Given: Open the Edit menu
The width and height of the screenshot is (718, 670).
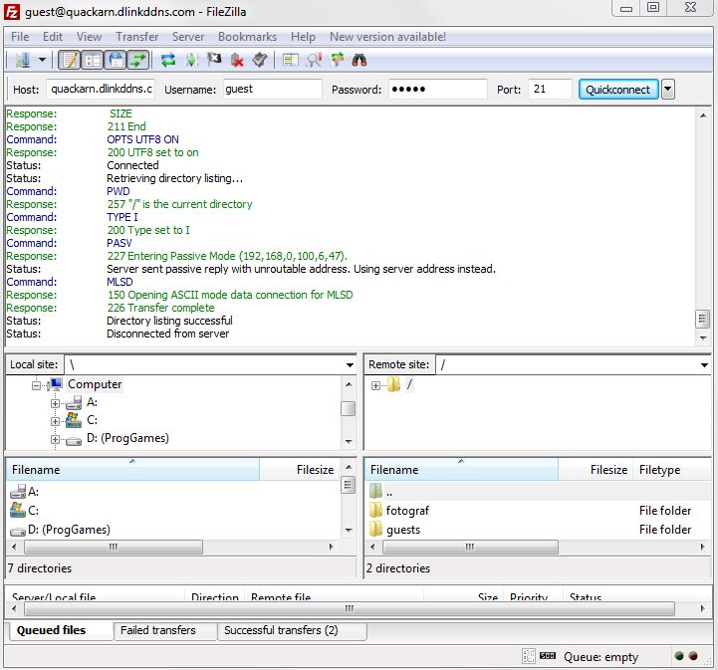Looking at the screenshot, I should tap(53, 37).
